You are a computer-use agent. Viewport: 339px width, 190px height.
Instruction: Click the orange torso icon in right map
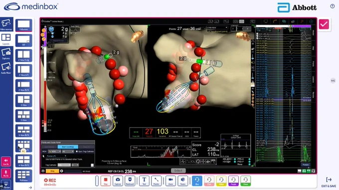pyautogui.click(x=243, y=36)
